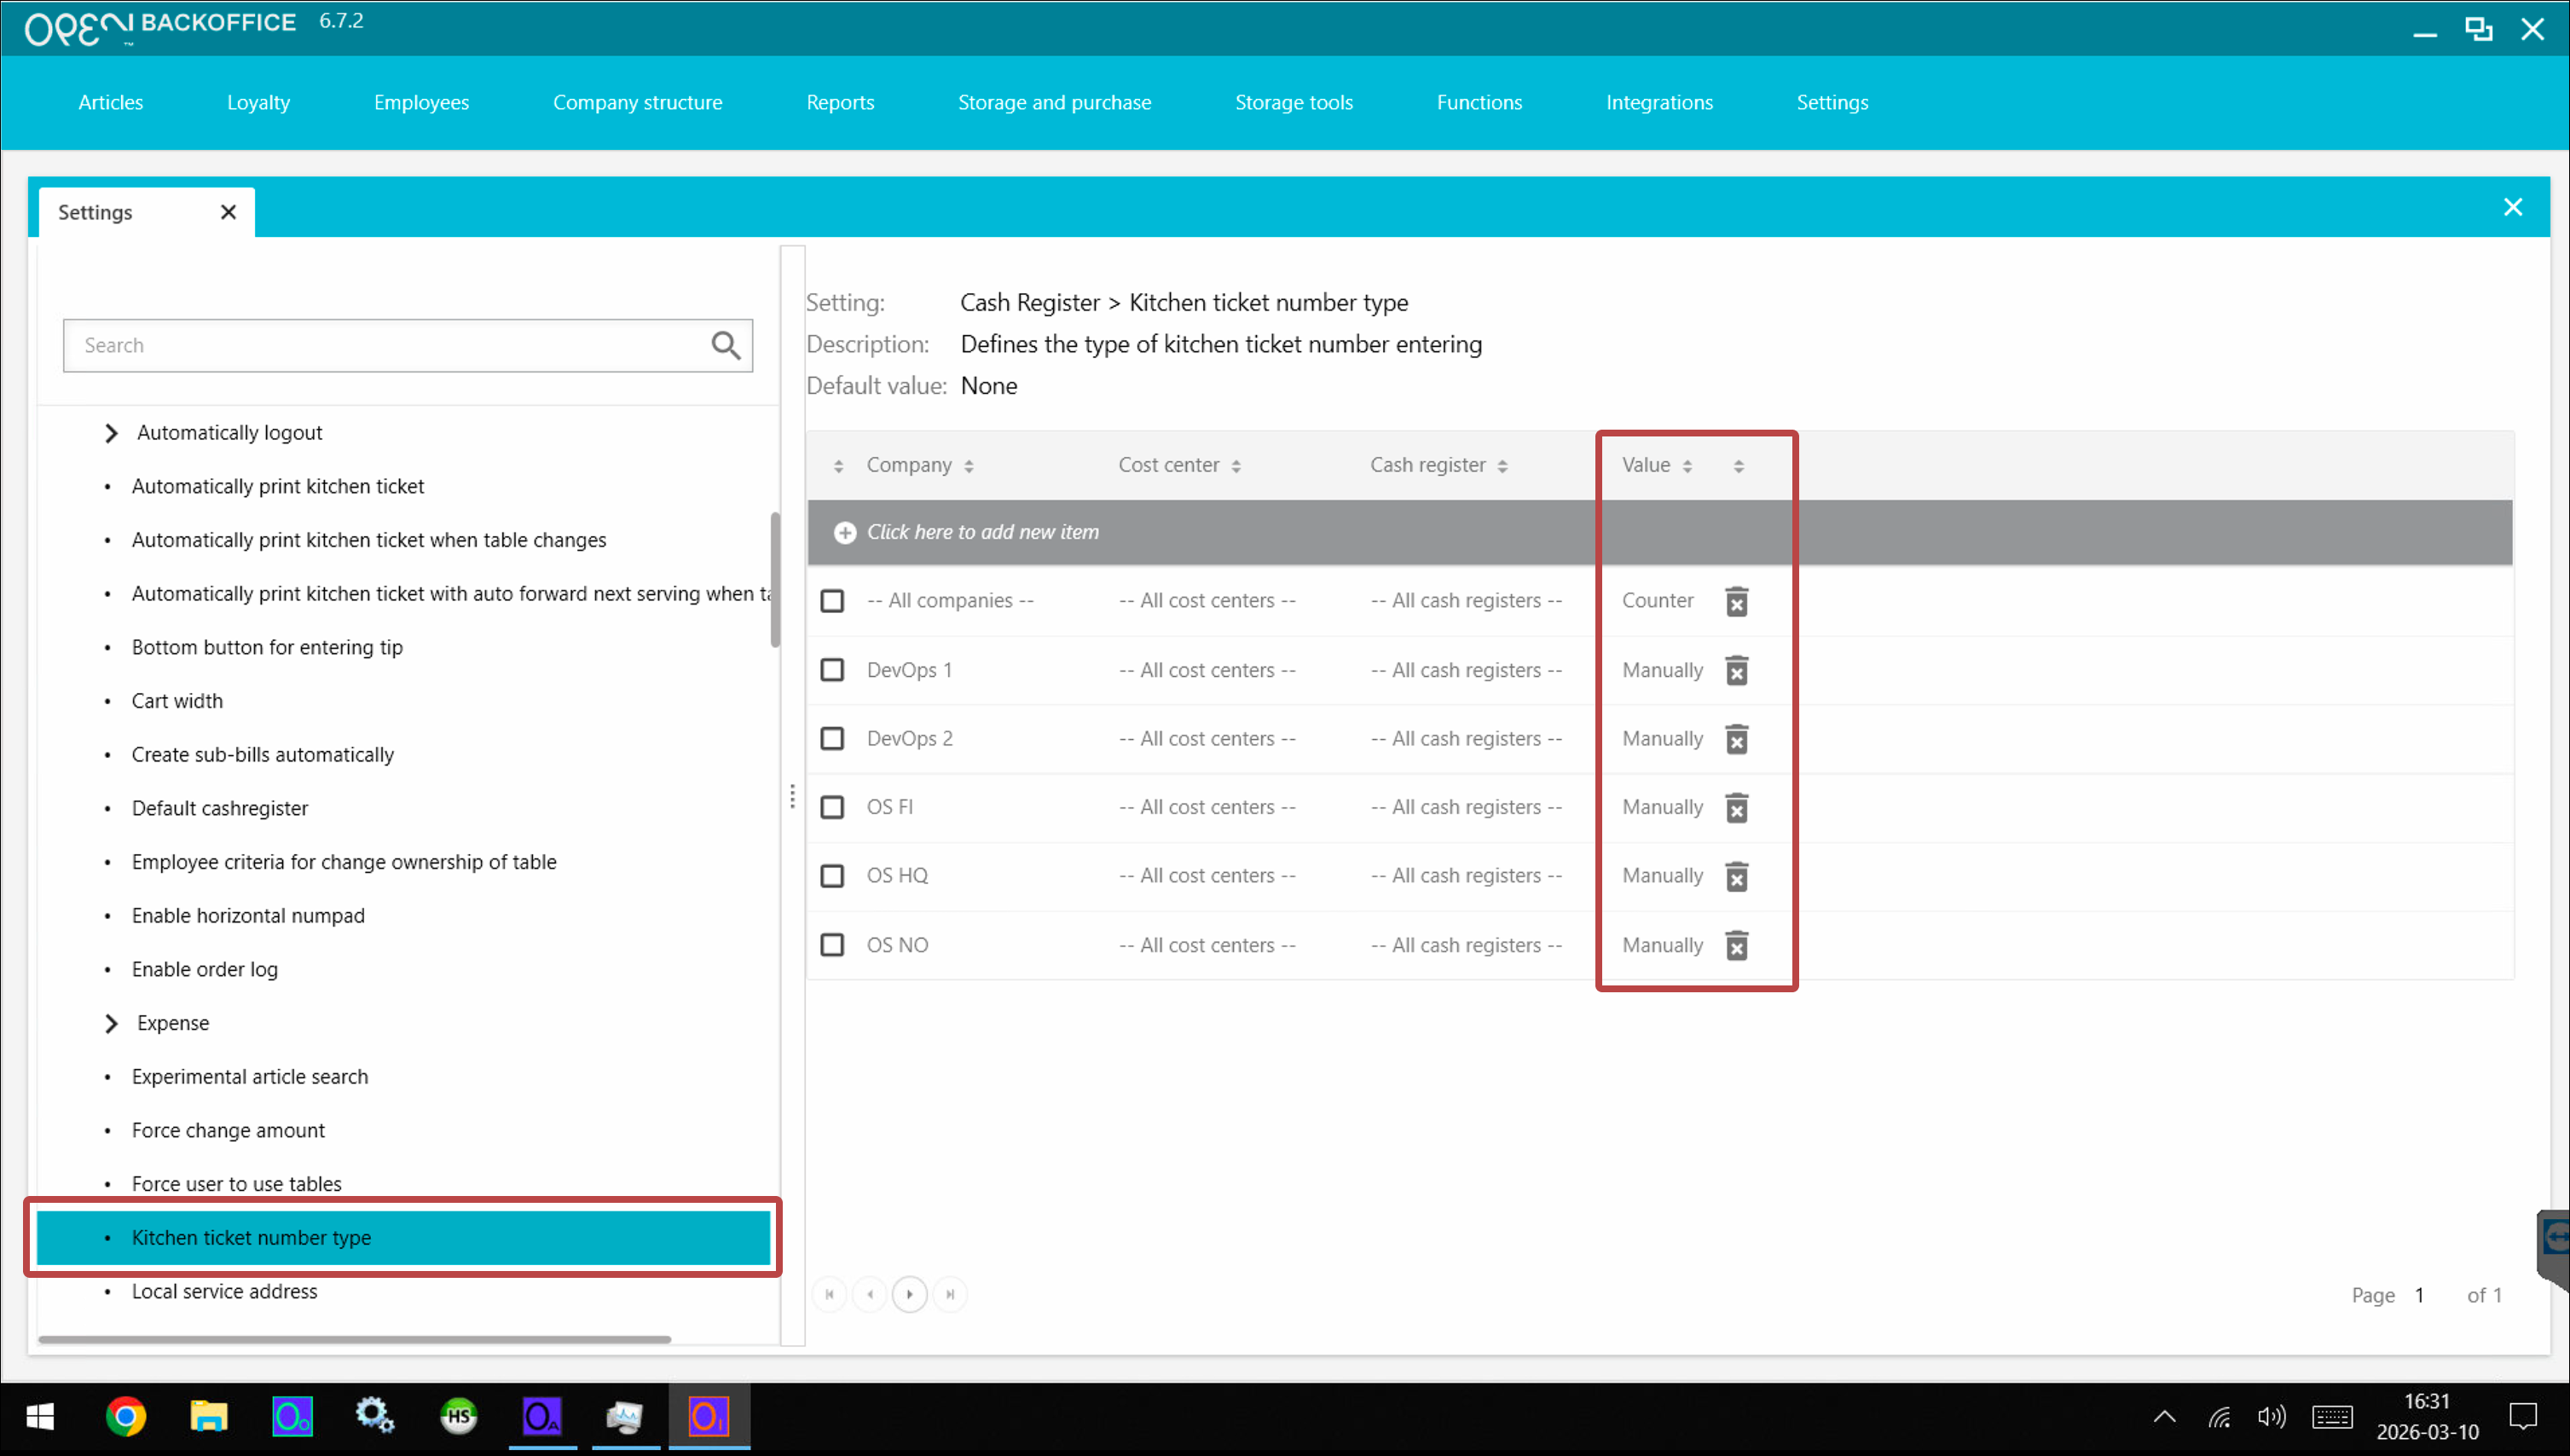This screenshot has height=1456, width=2570.
Task: Click the plus icon to add new item
Action: coord(845,532)
